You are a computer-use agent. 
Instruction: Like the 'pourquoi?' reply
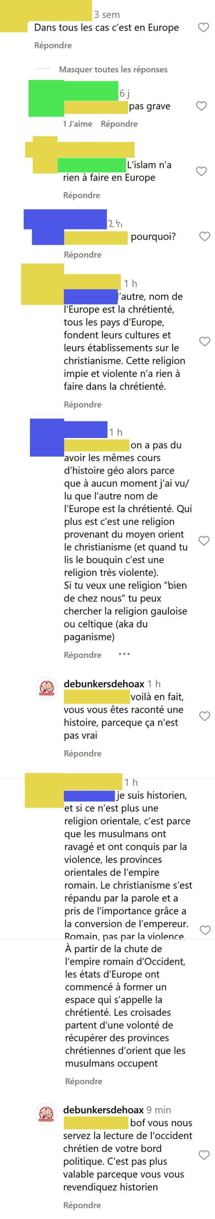click(205, 236)
